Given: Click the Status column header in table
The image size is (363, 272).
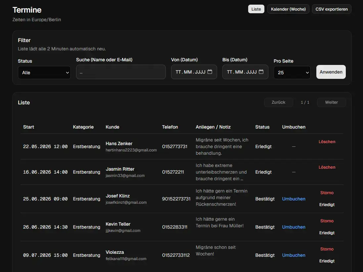Looking at the screenshot, I should pos(262,127).
